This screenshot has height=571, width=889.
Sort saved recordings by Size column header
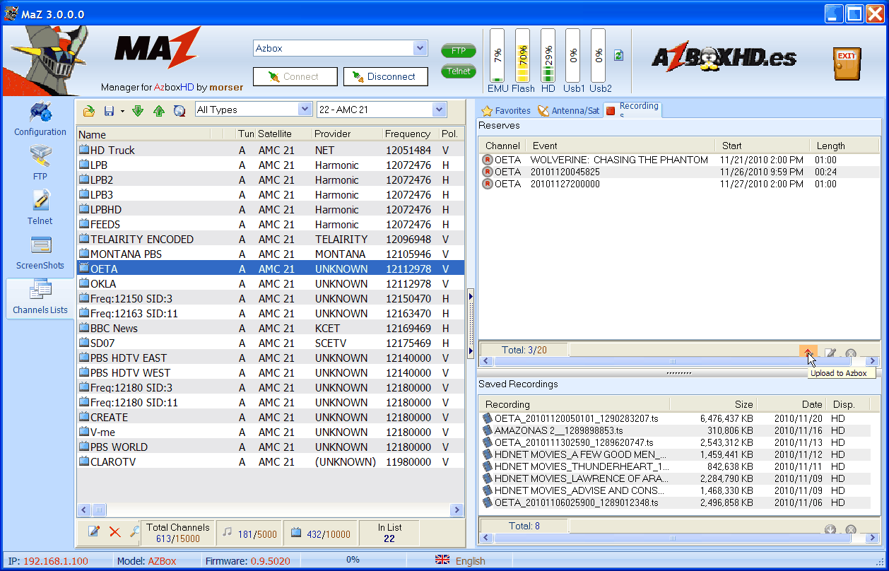pos(712,404)
